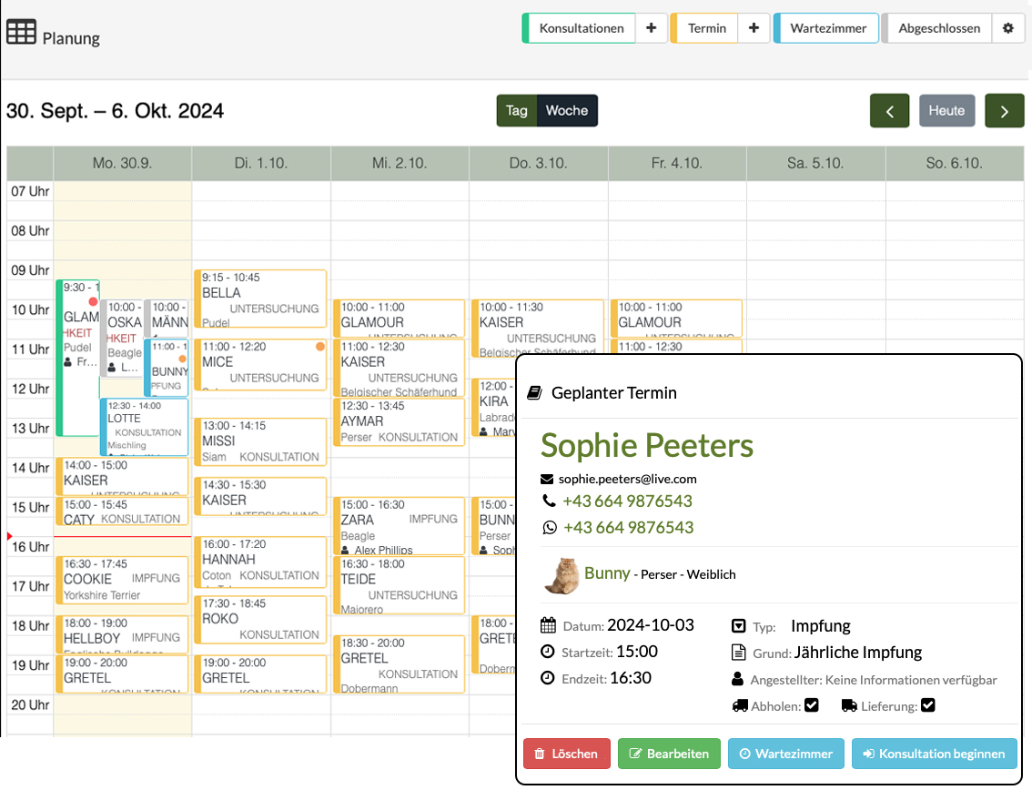Open the OSKA 10:00 appointment on Monday
This screenshot has width=1032, height=790.
pyautogui.click(x=122, y=339)
